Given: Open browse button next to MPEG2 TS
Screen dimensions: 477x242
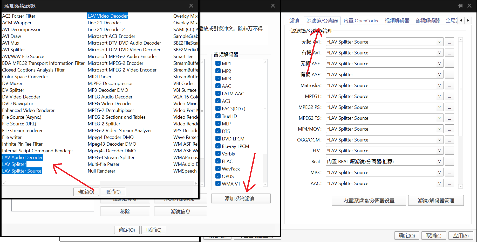Looking at the screenshot, I should (449, 118).
